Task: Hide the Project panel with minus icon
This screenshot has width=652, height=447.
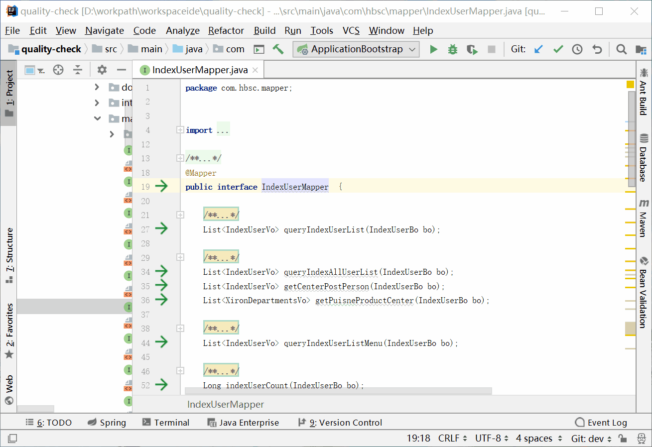Action: [x=121, y=70]
